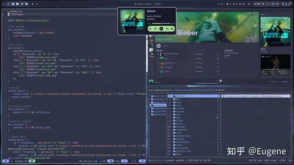Open the music workspace icon in top bar
Screen dimensions: 294x165
tap(22, 4)
